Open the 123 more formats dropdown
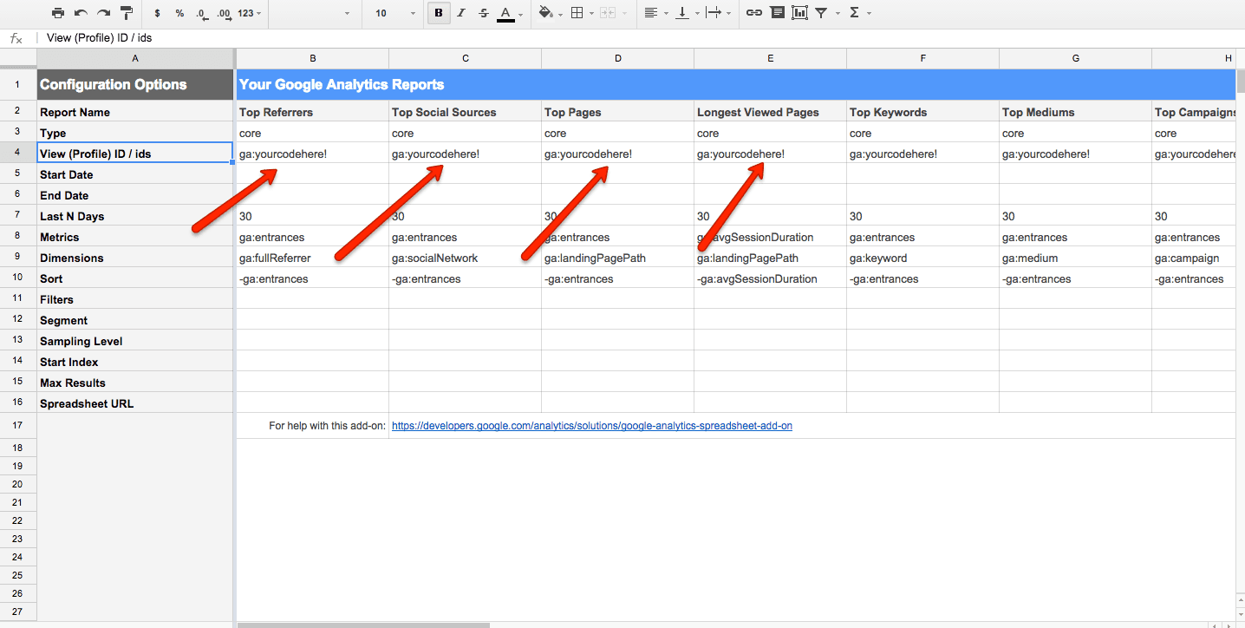Image resolution: width=1245 pixels, height=628 pixels. [250, 14]
